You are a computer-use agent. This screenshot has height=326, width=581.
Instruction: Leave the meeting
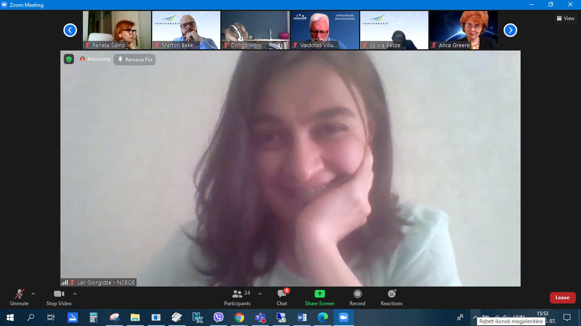(x=562, y=298)
